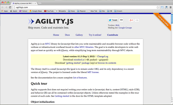The image size is (173, 105).
Task: Open the New Tab bookmark
Action: pyautogui.click(x=93, y=11)
